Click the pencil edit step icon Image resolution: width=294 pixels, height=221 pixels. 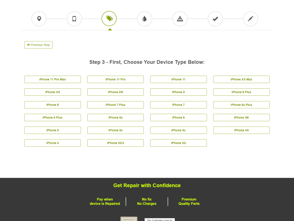pos(250,19)
